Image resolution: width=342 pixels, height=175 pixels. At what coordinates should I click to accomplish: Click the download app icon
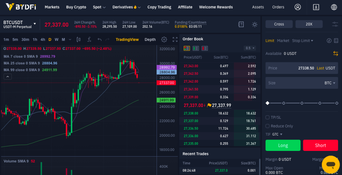pos(316,7)
